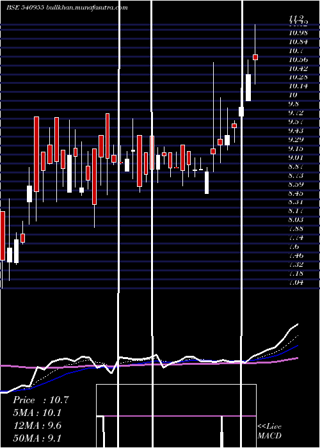Image resolution: width=320 pixels, height=448 pixels.
Task: Click the 9.29 price axis label
Action: 296,140
